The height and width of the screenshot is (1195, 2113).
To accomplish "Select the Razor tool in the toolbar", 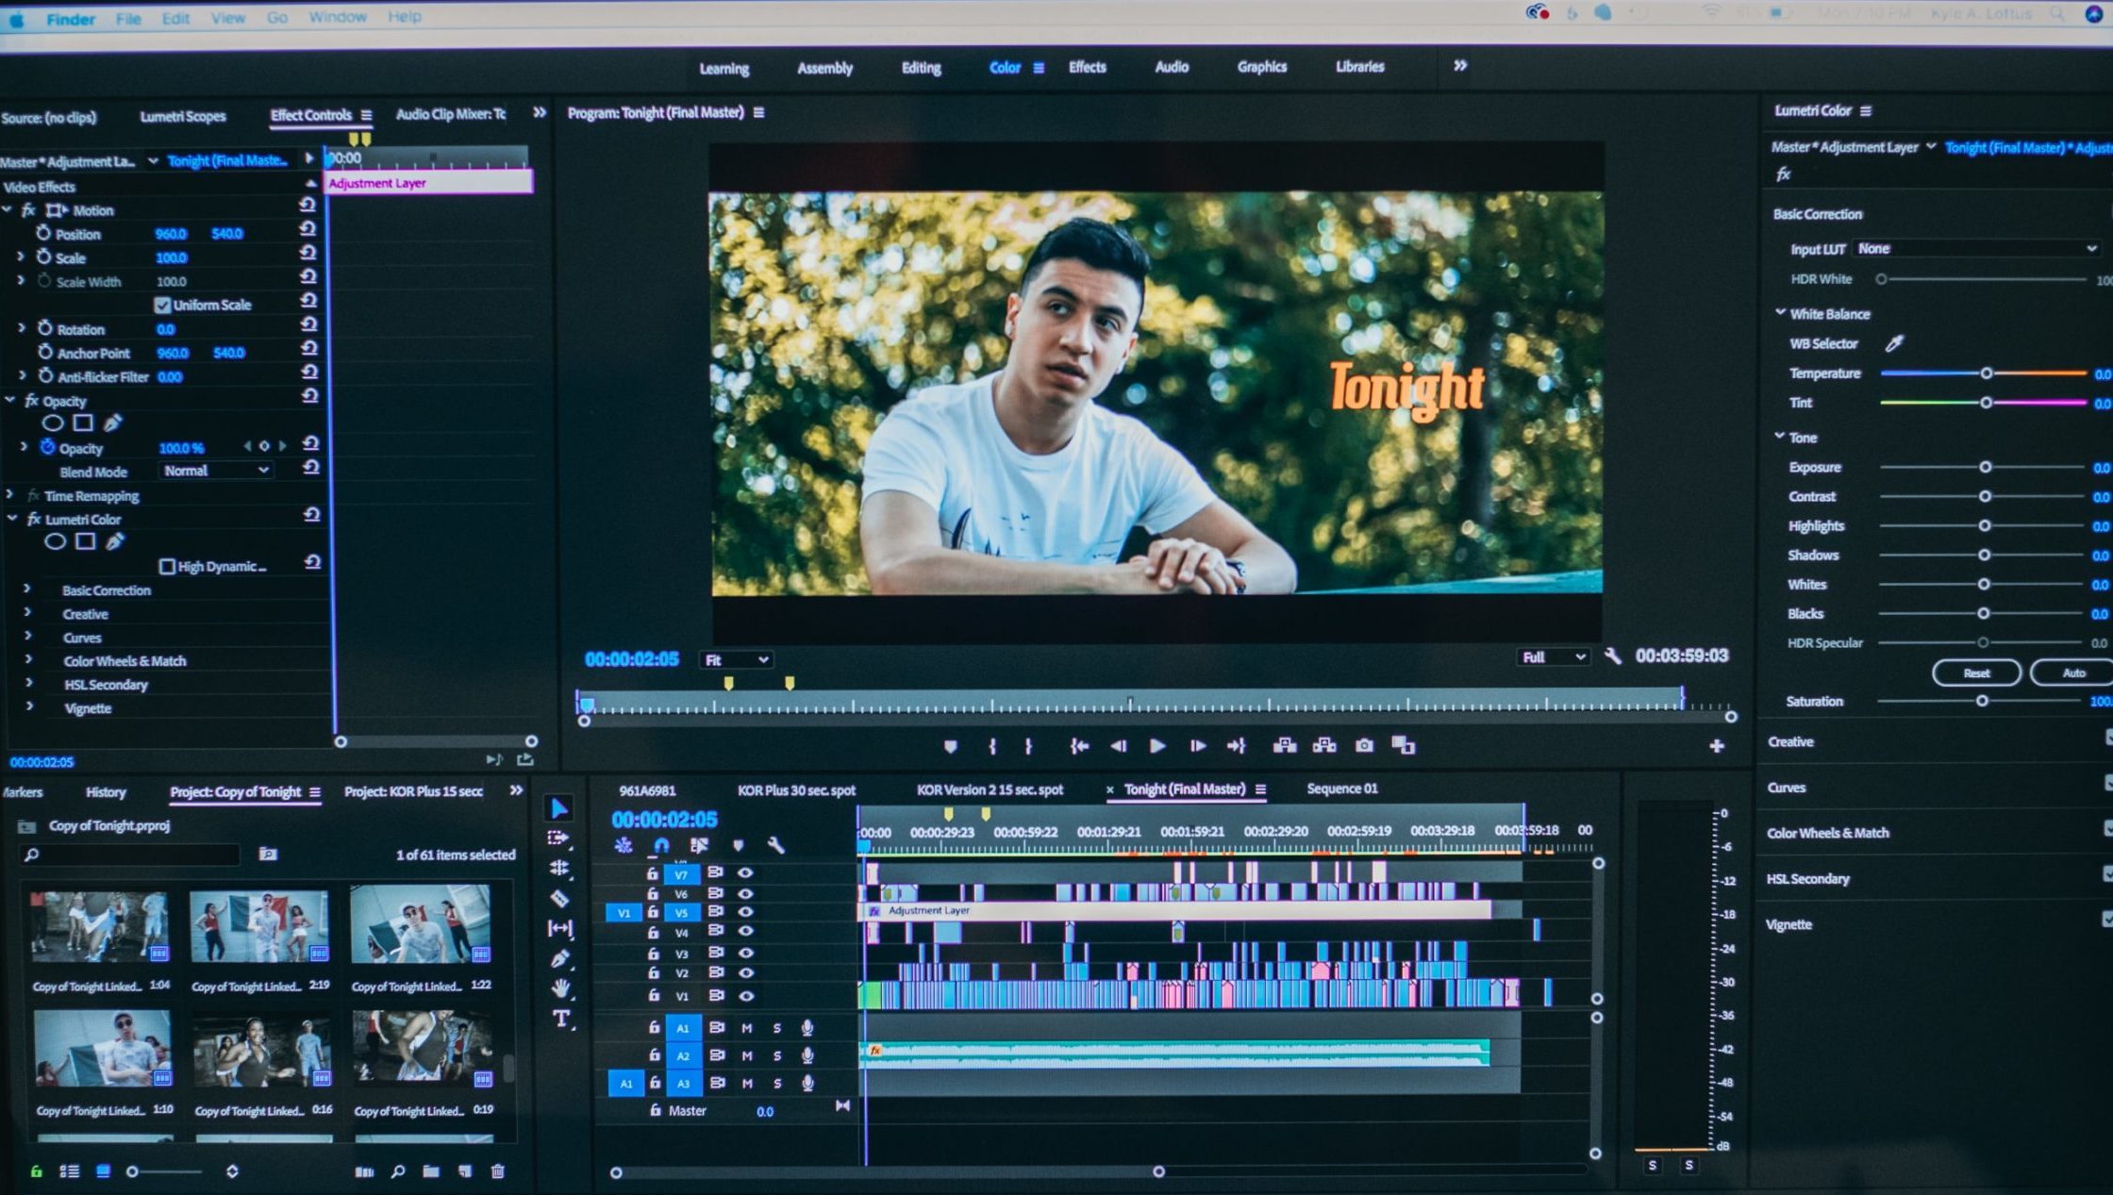I will point(559,898).
